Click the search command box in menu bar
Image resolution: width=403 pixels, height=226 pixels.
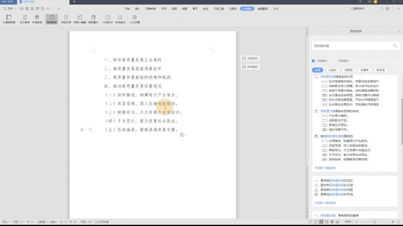click(358, 9)
